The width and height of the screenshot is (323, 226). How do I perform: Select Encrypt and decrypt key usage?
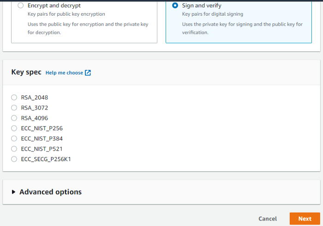[x=21, y=6]
